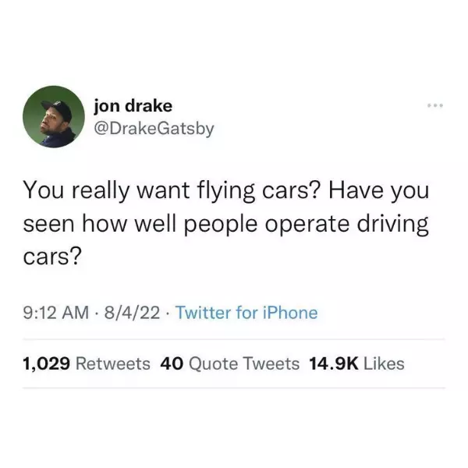View the 1,029 Retweets list
The height and width of the screenshot is (468, 468).
tap(87, 363)
